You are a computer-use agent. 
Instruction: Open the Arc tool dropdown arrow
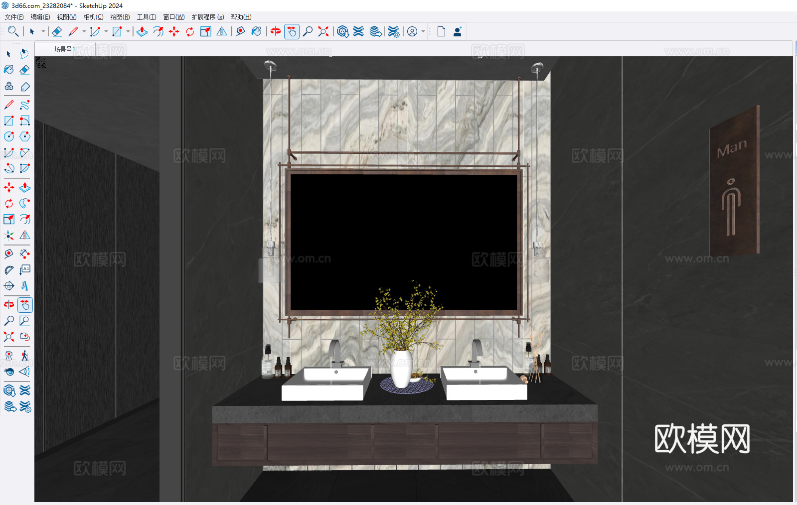click(x=106, y=31)
